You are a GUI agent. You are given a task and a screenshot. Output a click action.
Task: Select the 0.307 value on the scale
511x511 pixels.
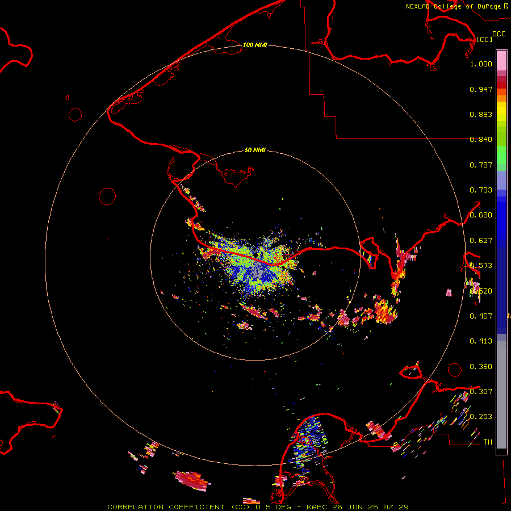481,392
